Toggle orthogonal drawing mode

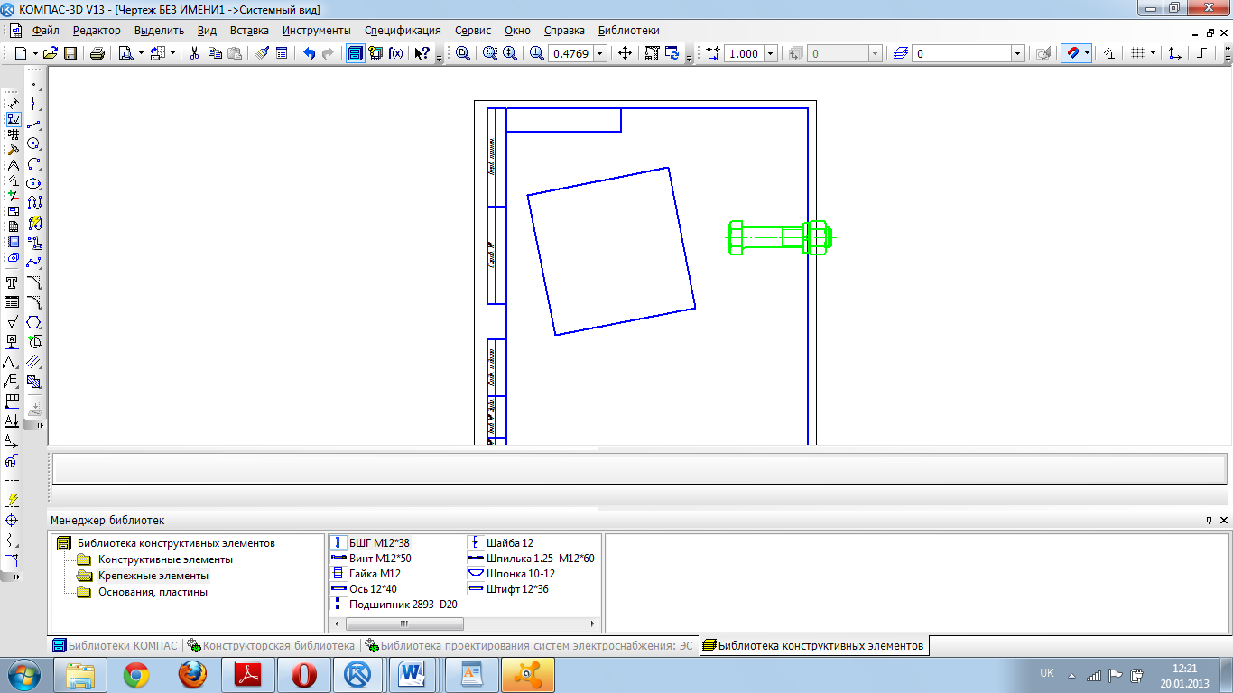click(x=1201, y=53)
